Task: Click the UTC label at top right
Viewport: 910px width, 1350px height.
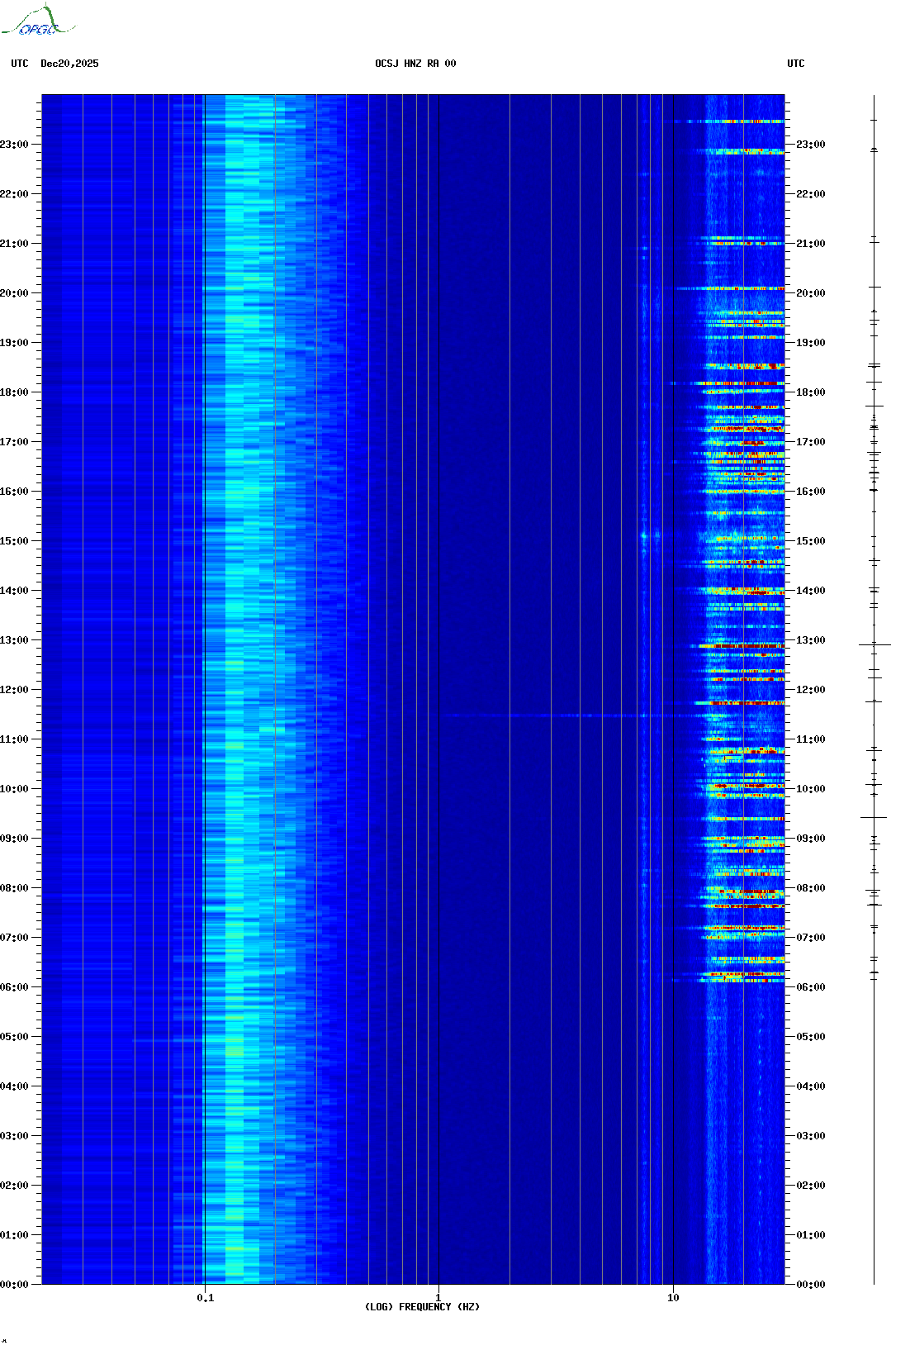Action: pyautogui.click(x=795, y=64)
